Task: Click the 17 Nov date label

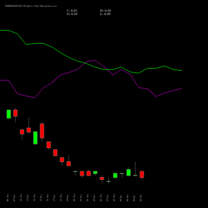Action: tap(54, 198)
